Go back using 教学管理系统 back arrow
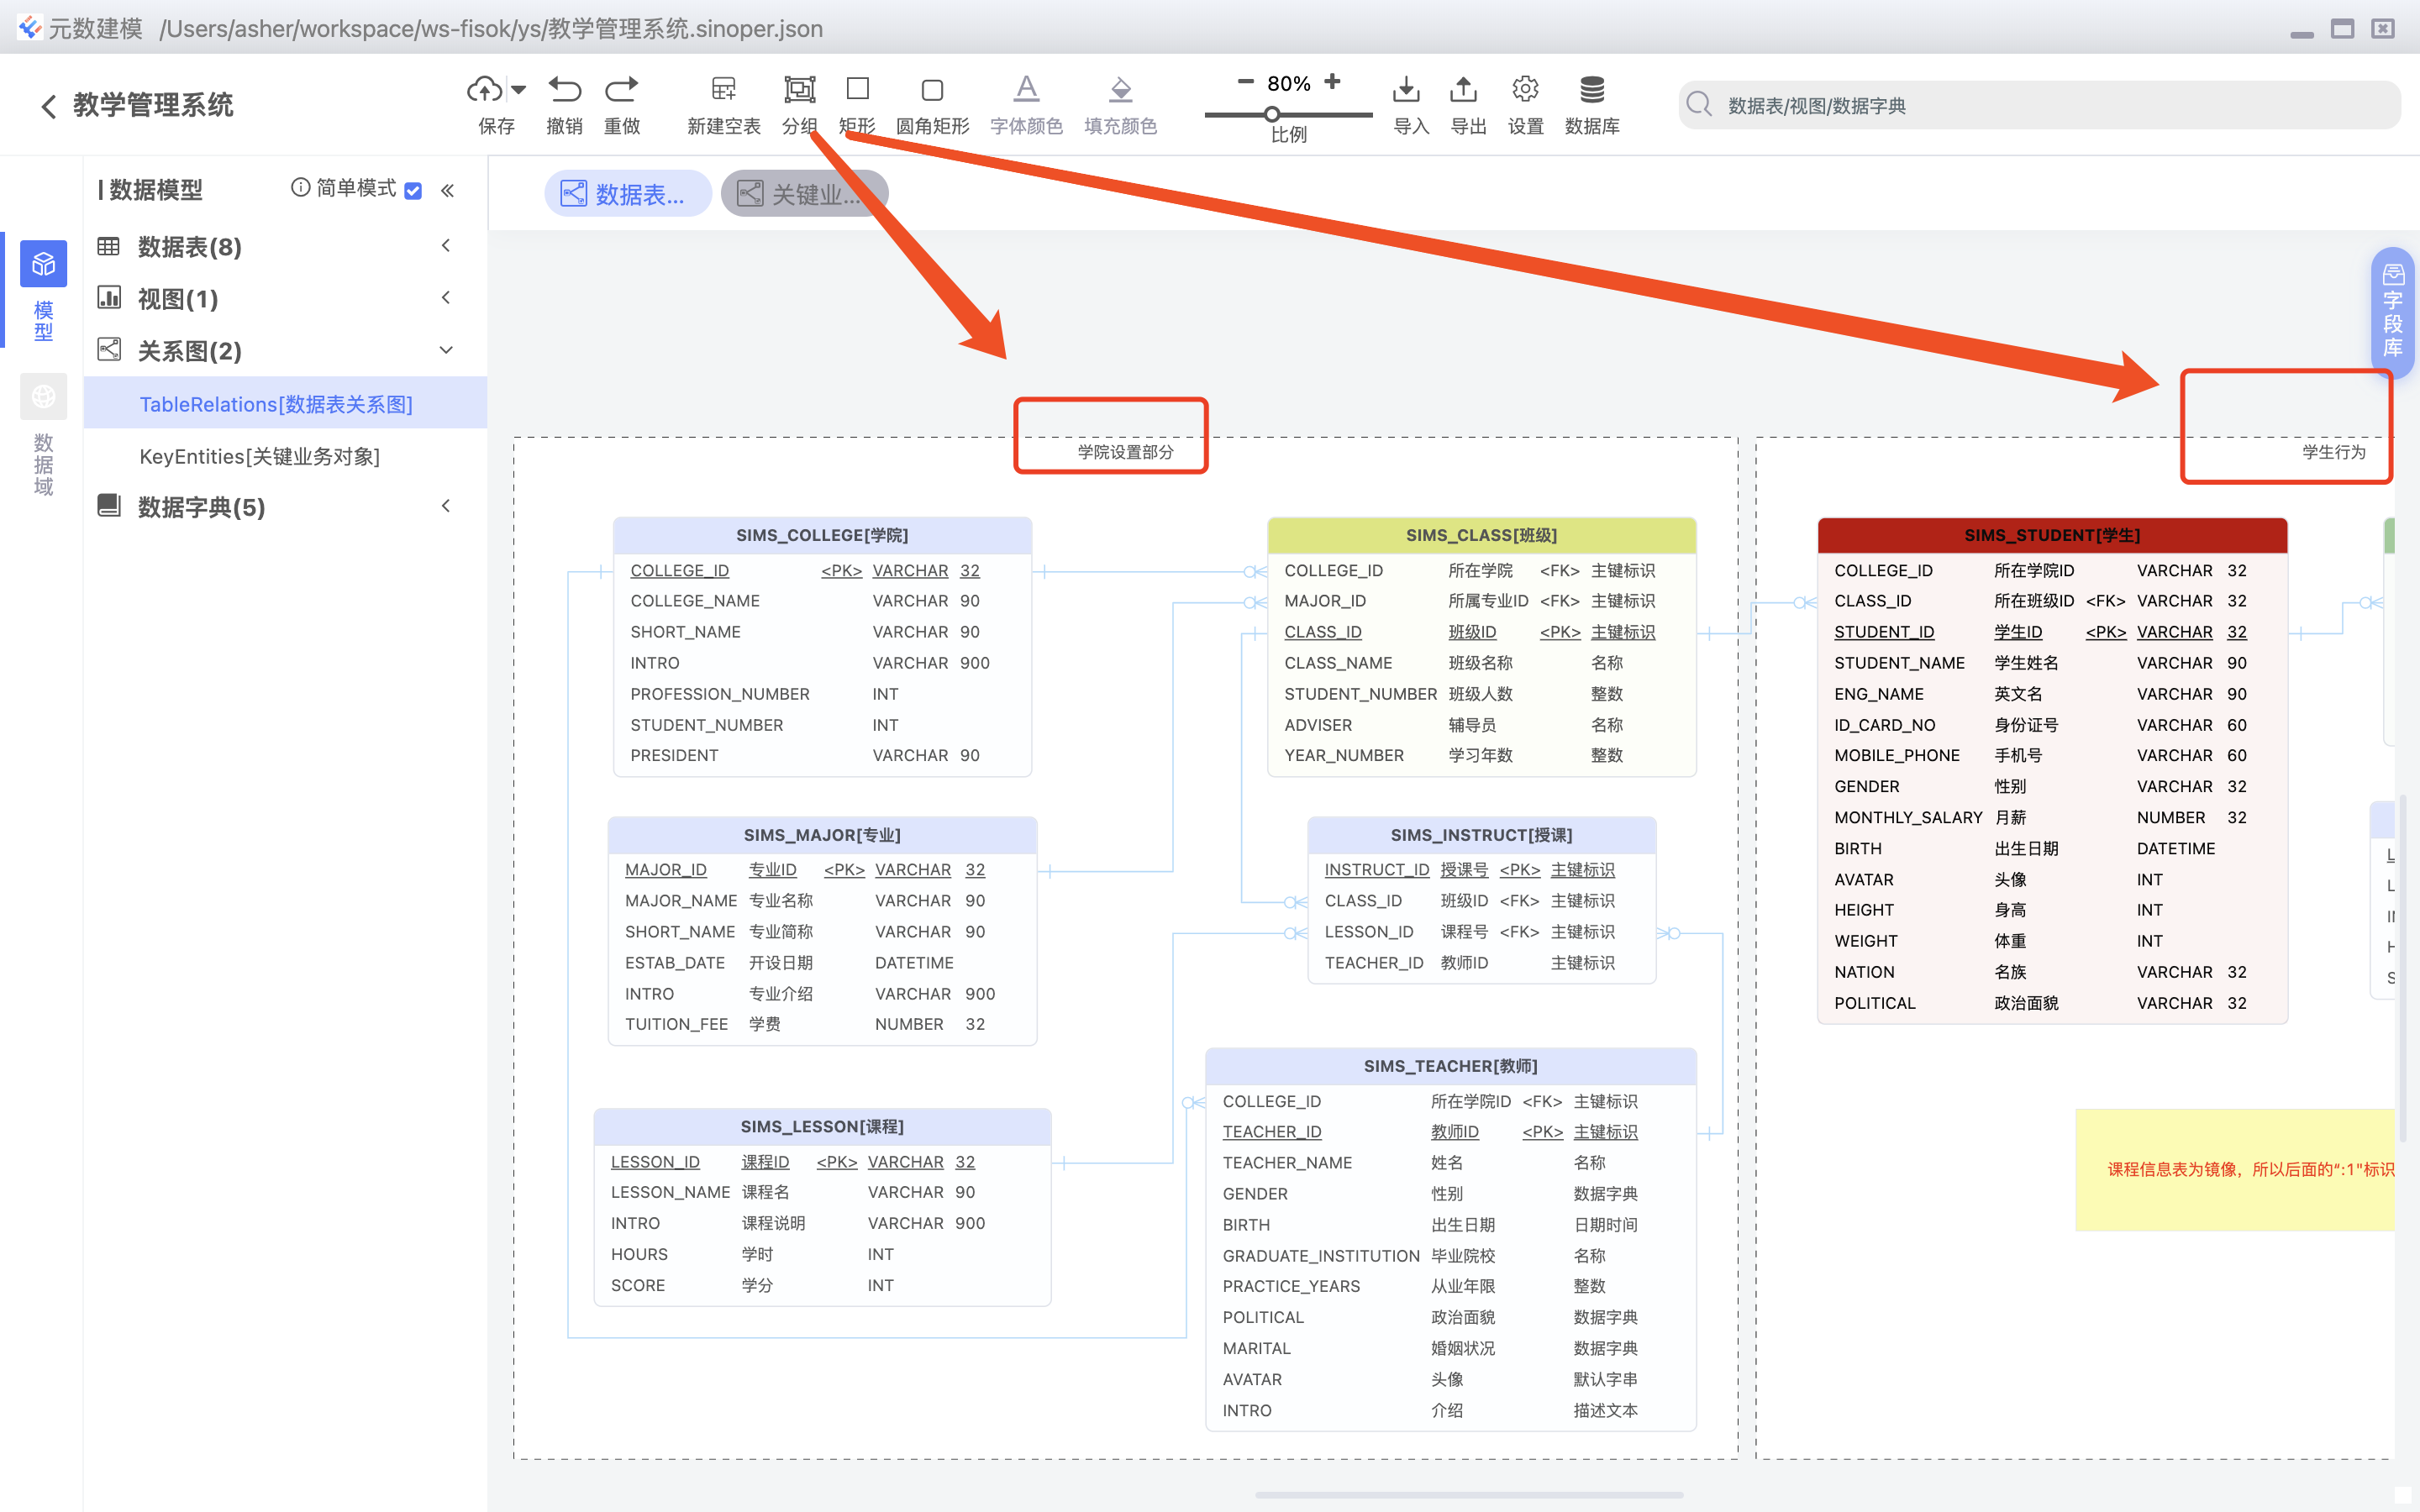The height and width of the screenshot is (1512, 2420). coord(48,106)
